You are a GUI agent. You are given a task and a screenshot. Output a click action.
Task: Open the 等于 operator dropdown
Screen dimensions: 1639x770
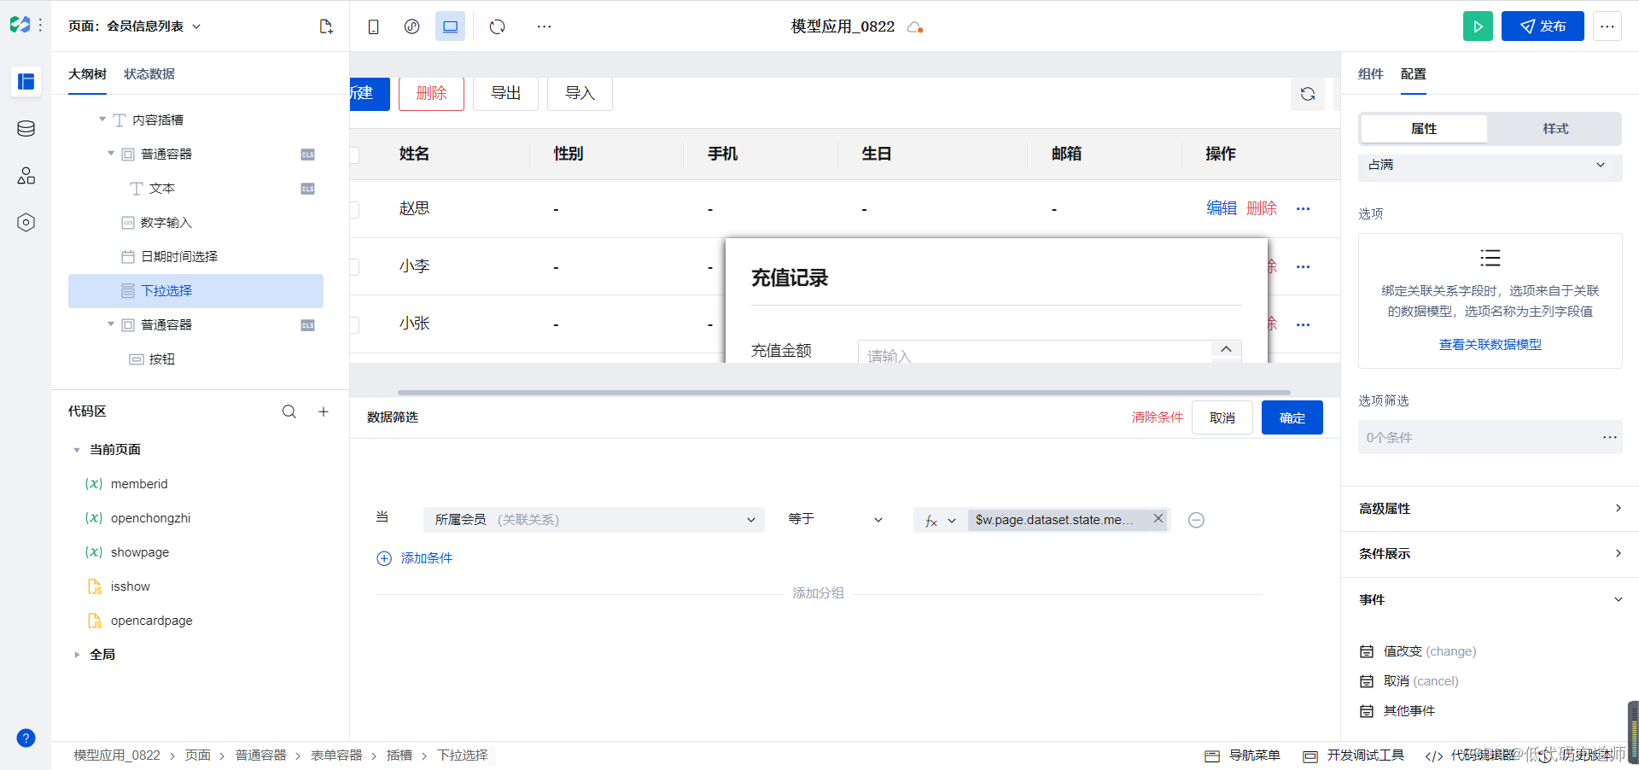click(835, 519)
